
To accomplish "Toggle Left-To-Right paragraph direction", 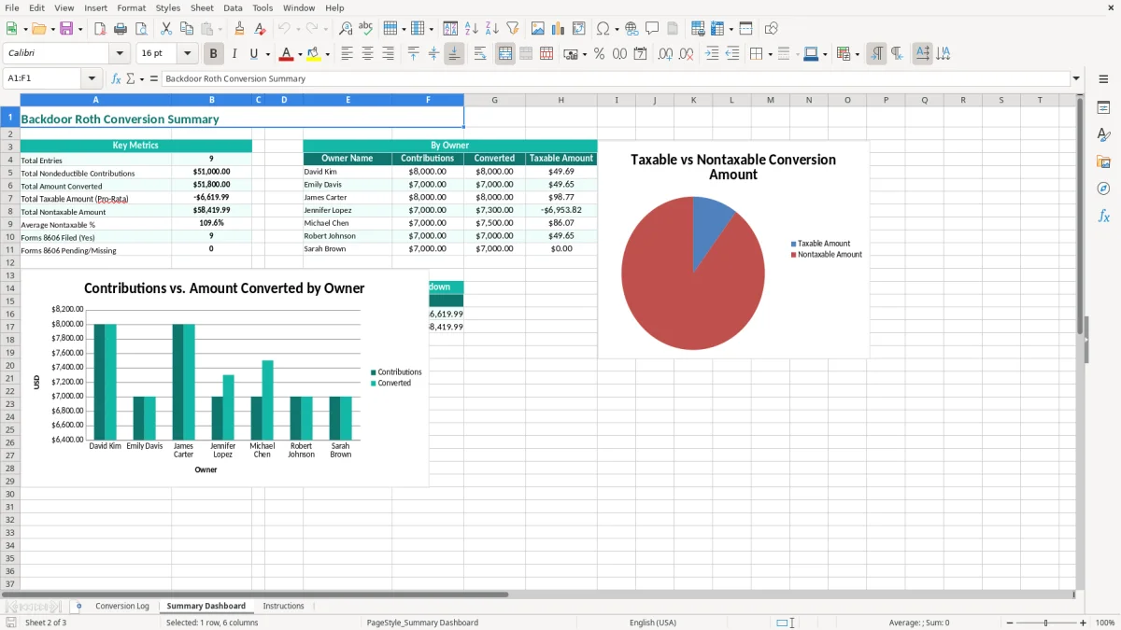I will click(876, 54).
